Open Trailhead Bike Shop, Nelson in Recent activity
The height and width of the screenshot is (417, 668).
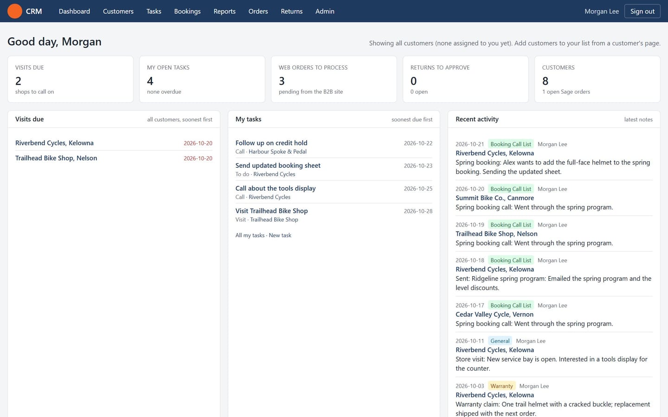pyautogui.click(x=496, y=234)
